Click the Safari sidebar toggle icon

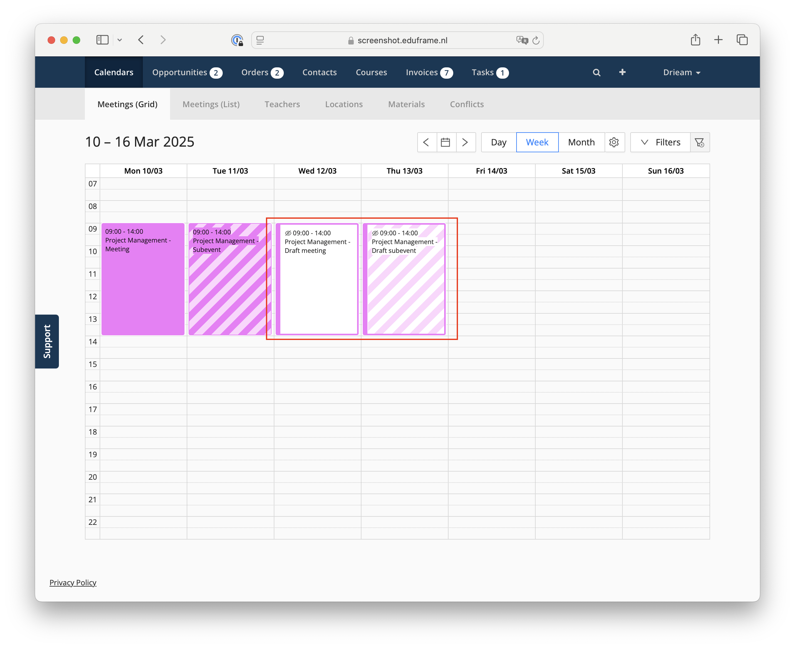[x=102, y=40]
